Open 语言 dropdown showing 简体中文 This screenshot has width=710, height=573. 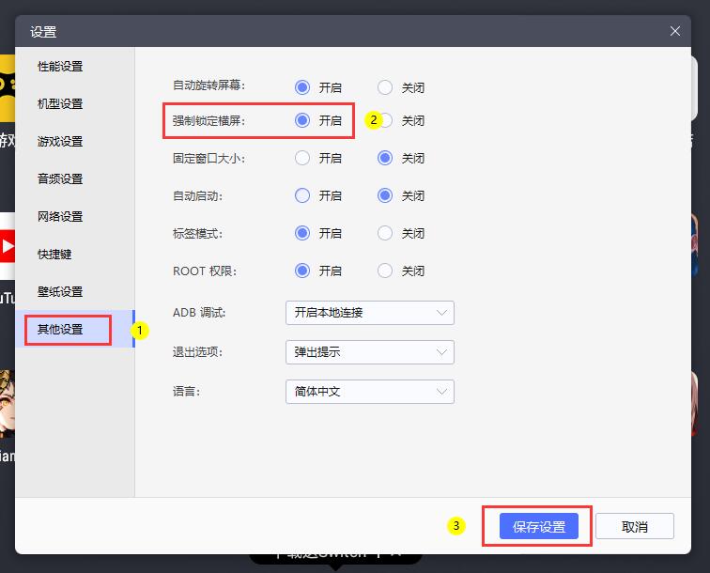(x=368, y=392)
